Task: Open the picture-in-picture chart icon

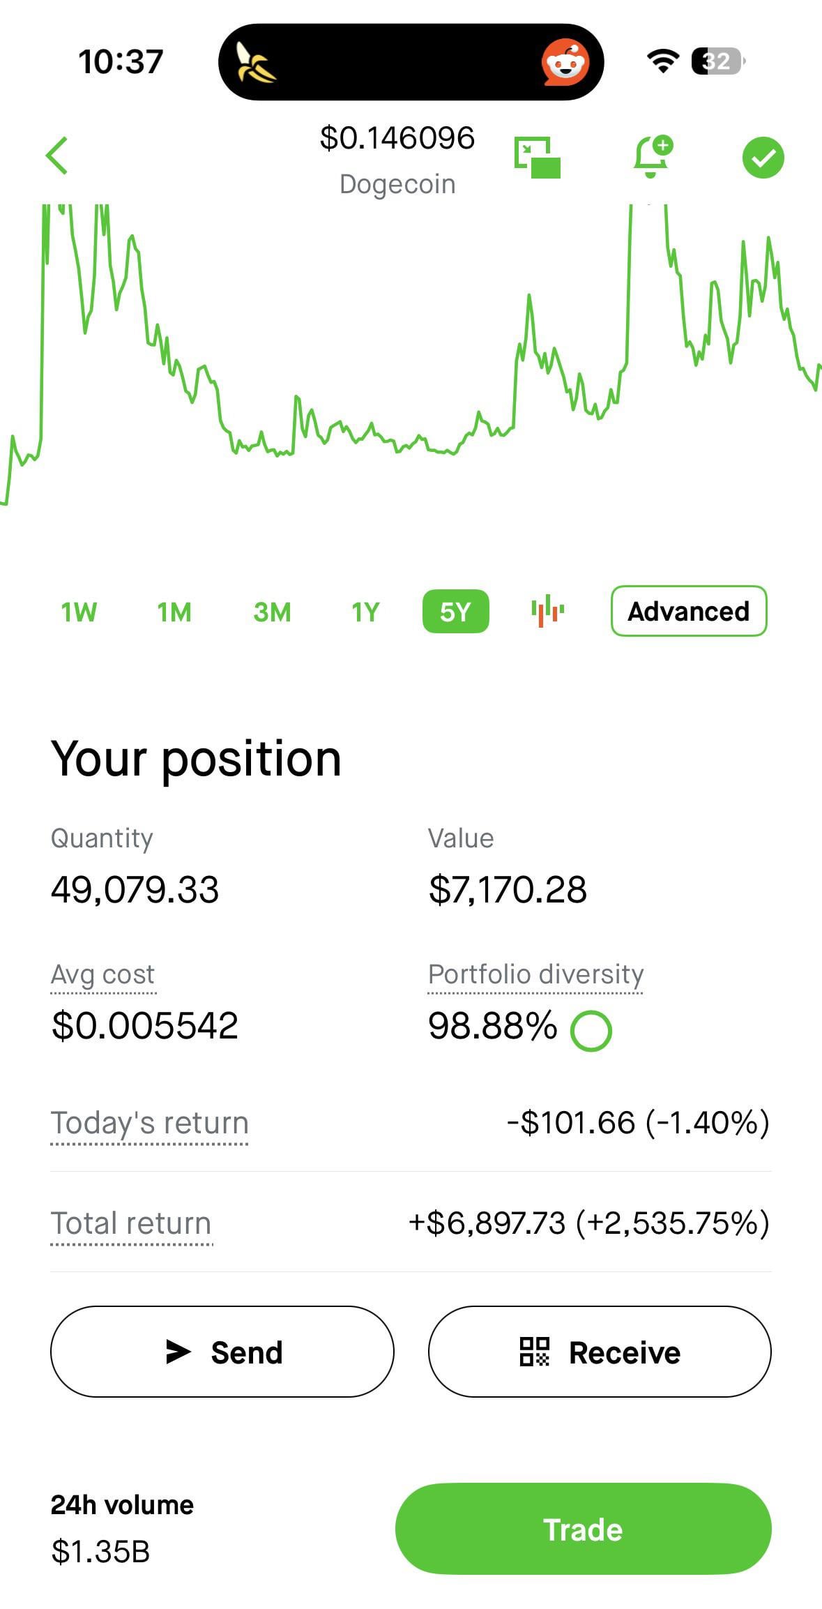Action: [537, 158]
